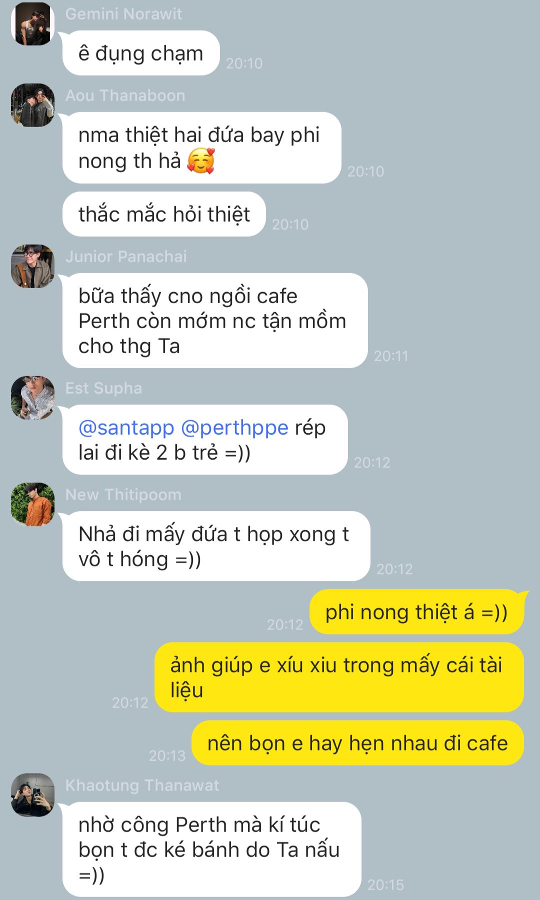This screenshot has height=900, width=540.
Task: Tap the Khaotung Thanawat sender name
Action: pyautogui.click(x=142, y=785)
